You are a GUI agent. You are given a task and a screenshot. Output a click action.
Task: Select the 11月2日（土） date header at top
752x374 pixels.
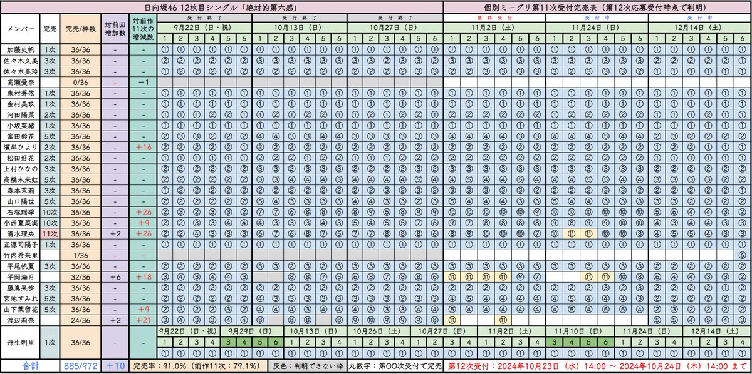494,28
